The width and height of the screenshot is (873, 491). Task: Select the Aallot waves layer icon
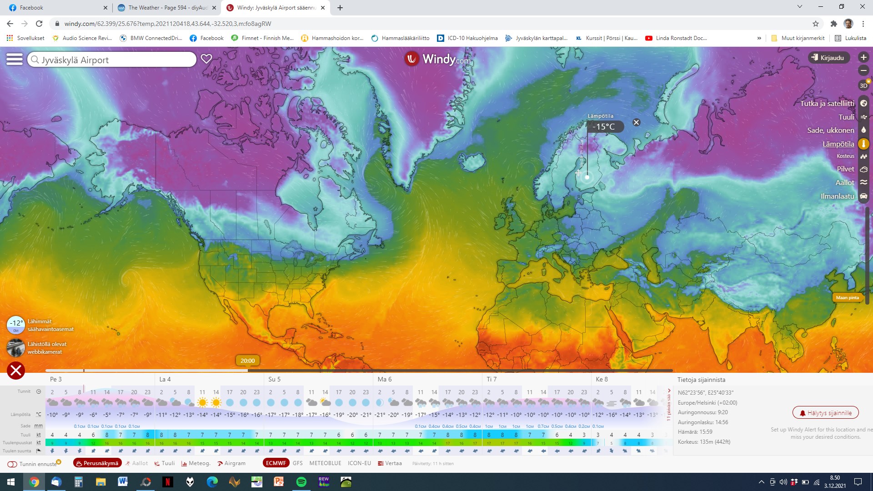(x=863, y=182)
